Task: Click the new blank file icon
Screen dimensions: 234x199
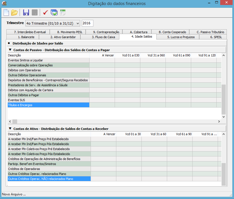Action: 6,12
